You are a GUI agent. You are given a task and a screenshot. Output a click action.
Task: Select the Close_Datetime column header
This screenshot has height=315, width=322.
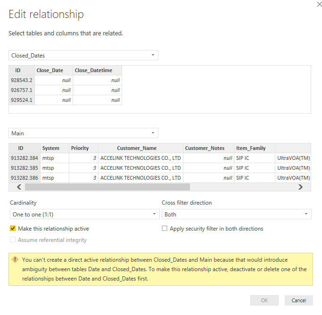coord(97,70)
